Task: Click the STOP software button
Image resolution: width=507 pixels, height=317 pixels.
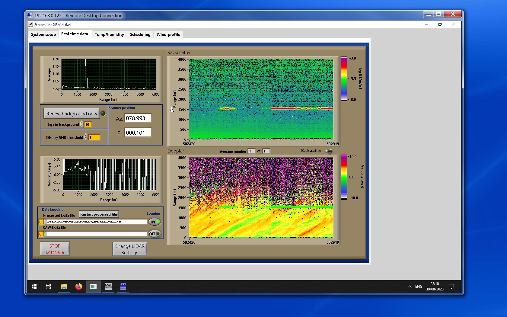Action: (55, 249)
